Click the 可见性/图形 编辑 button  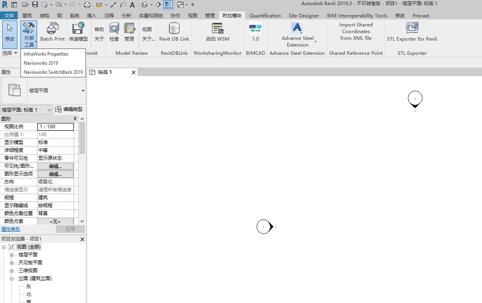click(x=55, y=166)
